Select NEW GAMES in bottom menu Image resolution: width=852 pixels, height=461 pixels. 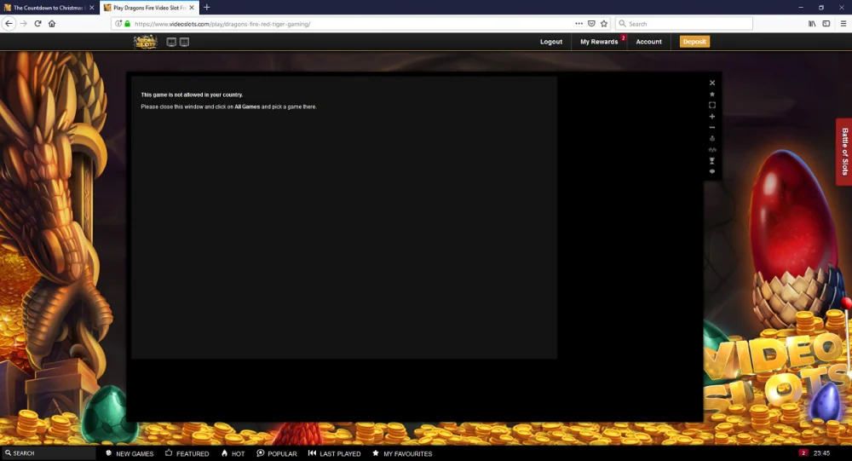[x=130, y=453]
